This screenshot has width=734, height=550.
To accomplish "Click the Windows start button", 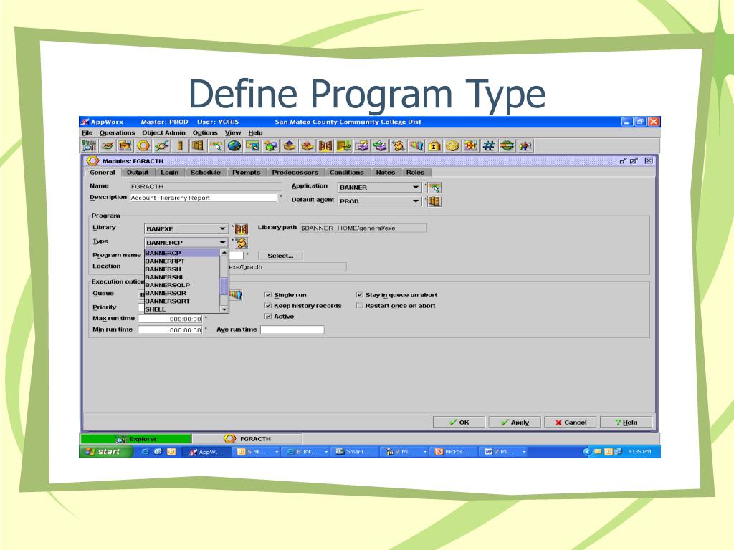I will point(106,452).
